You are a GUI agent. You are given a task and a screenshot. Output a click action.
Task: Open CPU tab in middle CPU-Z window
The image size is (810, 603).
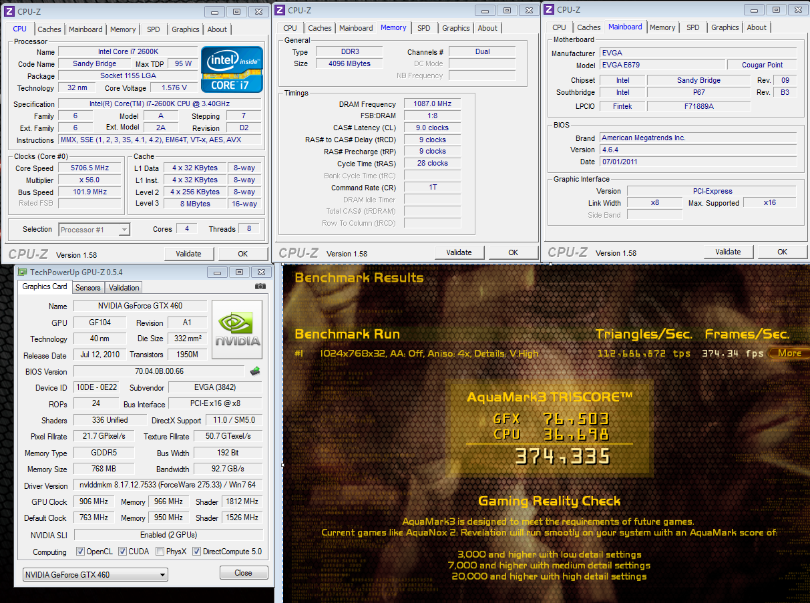(x=290, y=28)
